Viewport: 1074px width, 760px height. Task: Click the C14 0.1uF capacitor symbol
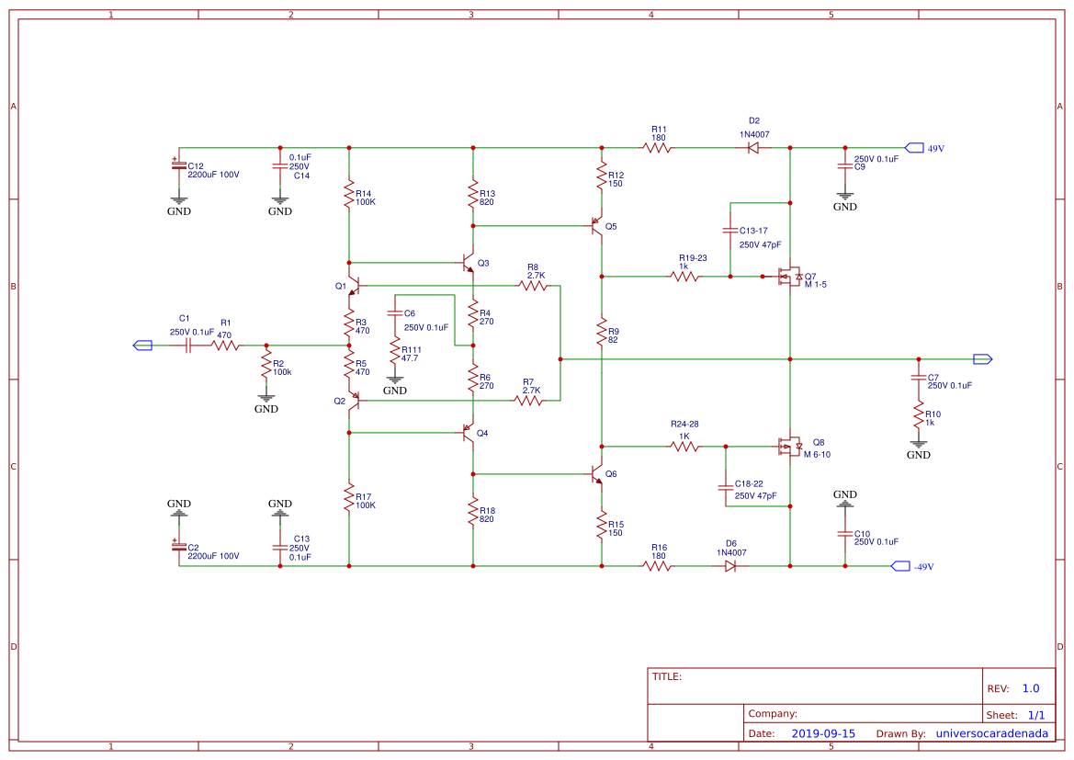(279, 166)
